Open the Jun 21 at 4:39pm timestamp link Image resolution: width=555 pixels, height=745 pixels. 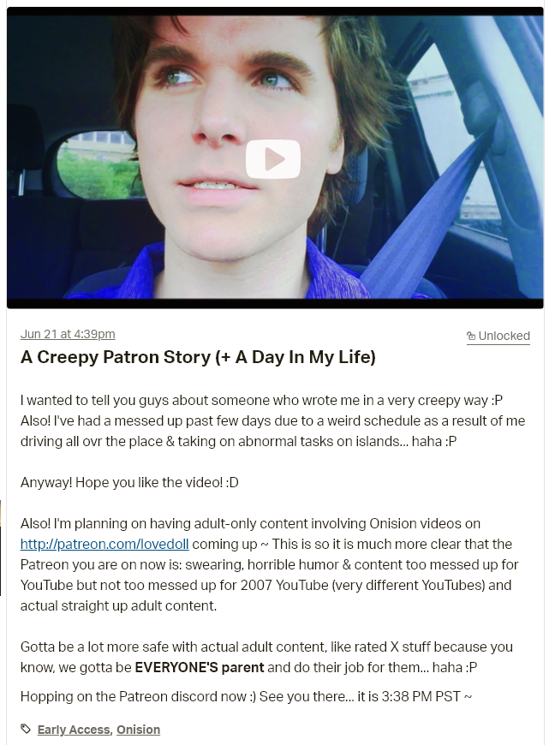click(68, 334)
